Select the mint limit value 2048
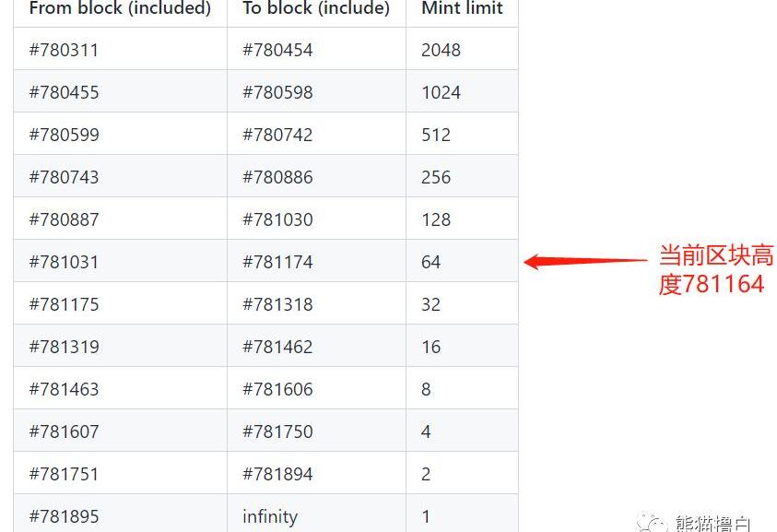The height and width of the screenshot is (532, 777). pyautogui.click(x=441, y=50)
